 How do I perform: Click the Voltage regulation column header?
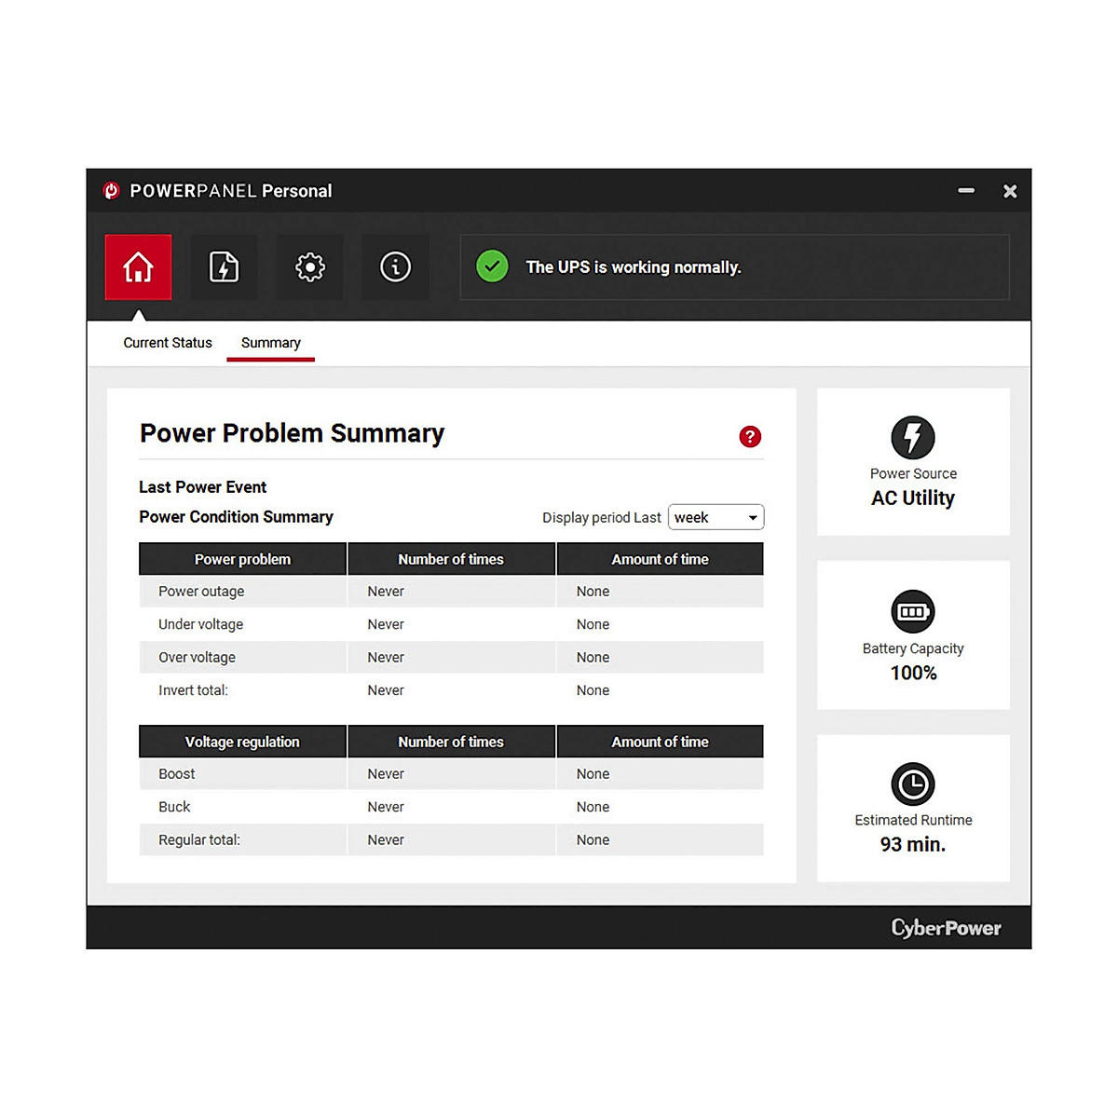click(x=242, y=742)
